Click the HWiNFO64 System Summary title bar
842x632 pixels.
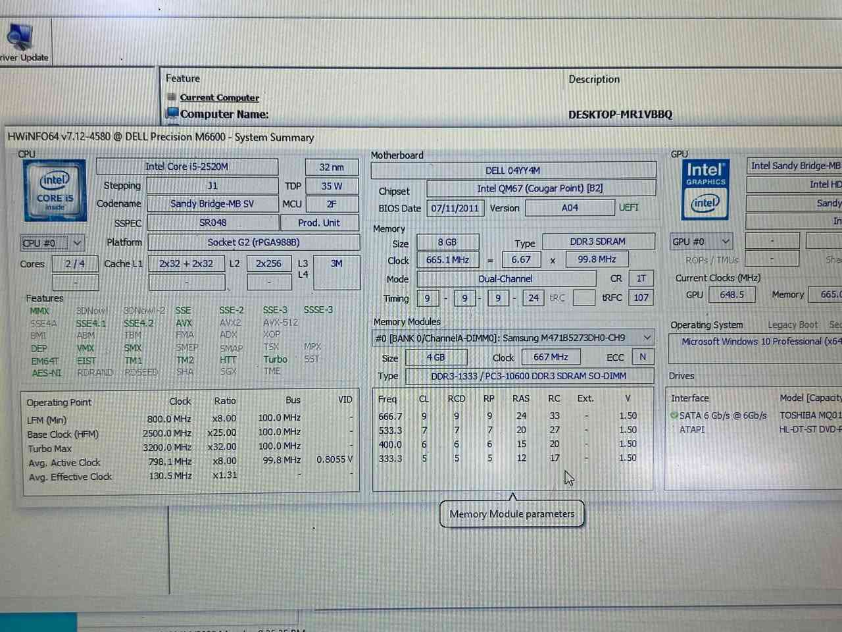click(424, 137)
